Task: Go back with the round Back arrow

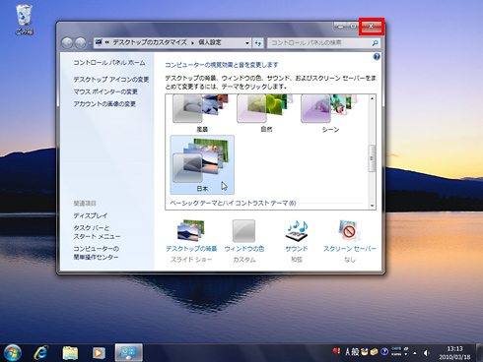Action: pos(67,42)
